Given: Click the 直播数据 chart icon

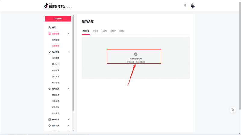Looking at the screenshot, I should click(49, 119).
